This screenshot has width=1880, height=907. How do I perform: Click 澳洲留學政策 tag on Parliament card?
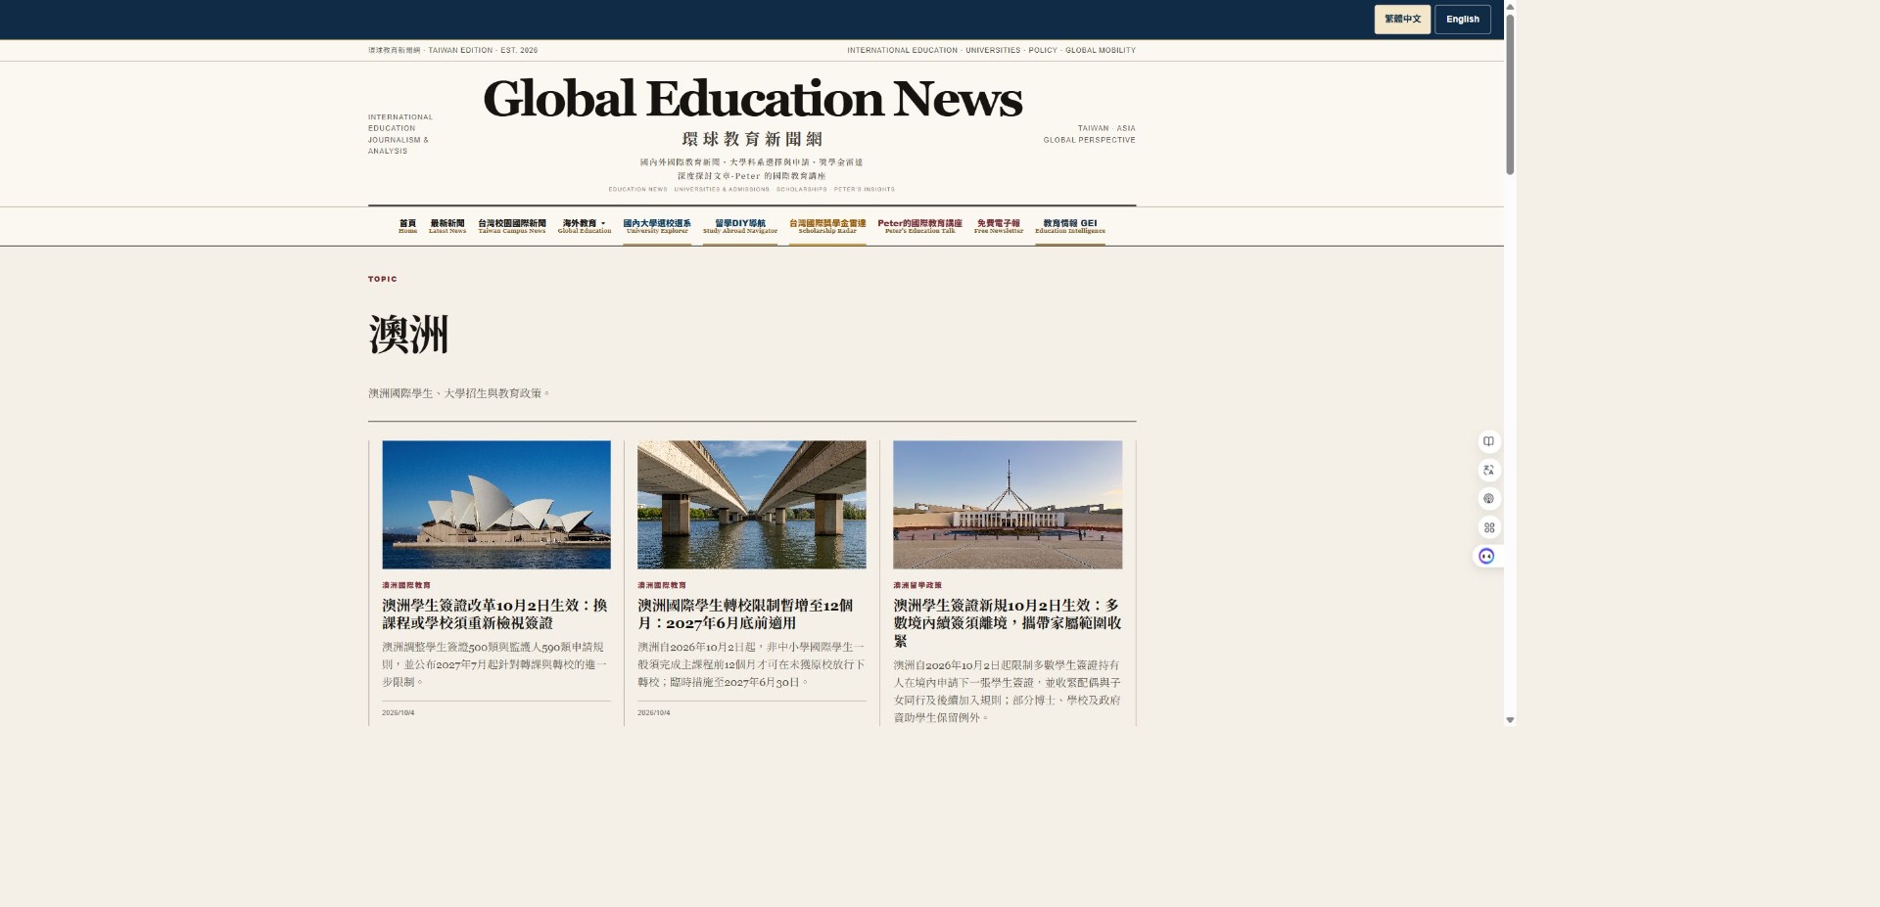917,585
